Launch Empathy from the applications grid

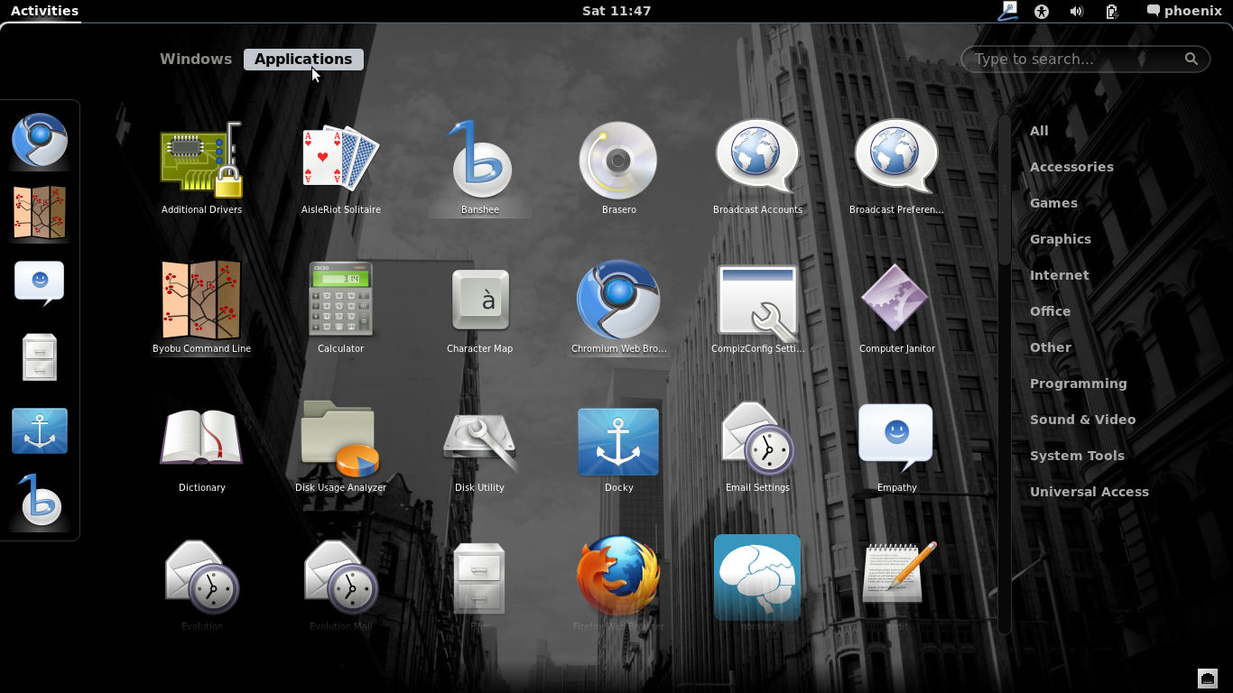click(896, 447)
